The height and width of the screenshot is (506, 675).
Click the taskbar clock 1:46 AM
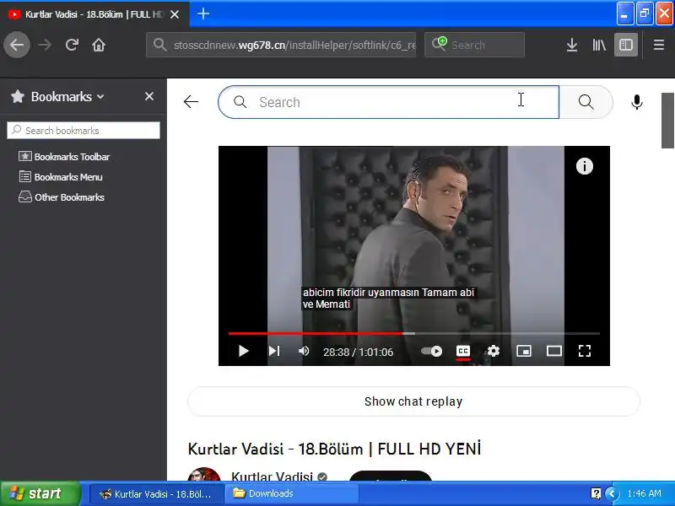[644, 493]
